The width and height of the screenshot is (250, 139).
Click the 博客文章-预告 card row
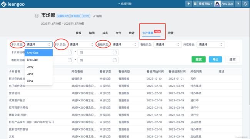(x=125, y=115)
